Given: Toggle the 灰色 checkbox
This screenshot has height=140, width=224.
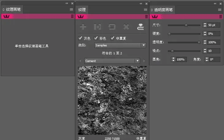Looking at the screenshot, I should click(x=80, y=38).
